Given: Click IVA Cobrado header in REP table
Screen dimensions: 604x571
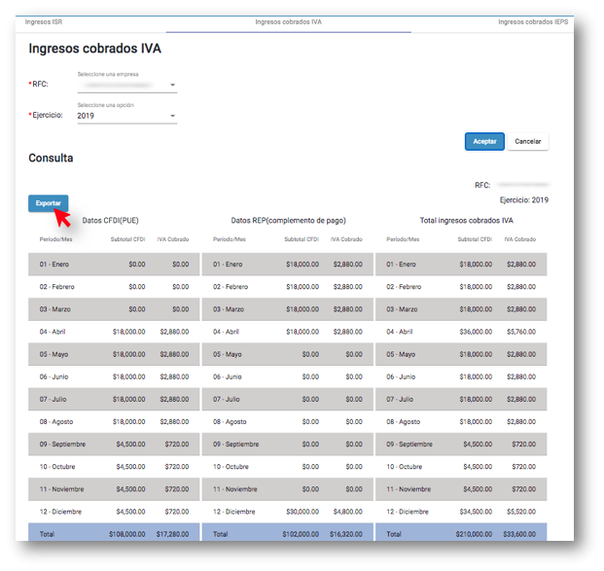Looking at the screenshot, I should [x=346, y=239].
